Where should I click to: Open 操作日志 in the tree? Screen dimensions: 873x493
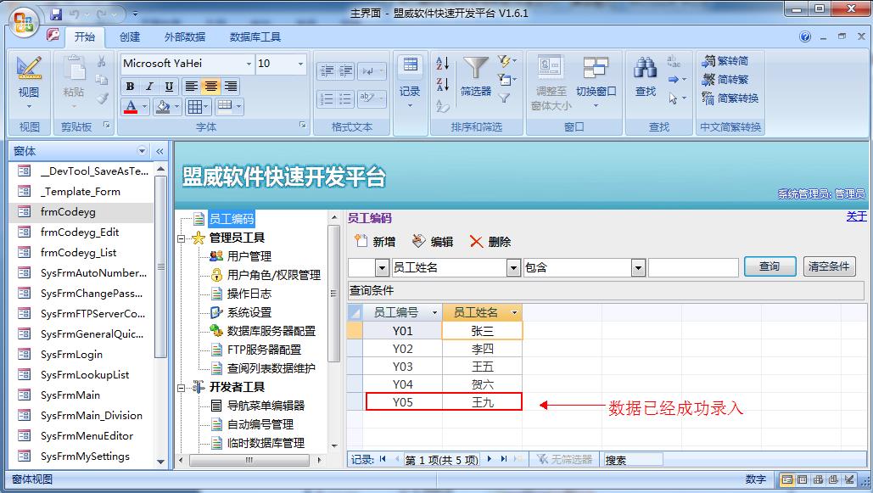pyautogui.click(x=249, y=294)
